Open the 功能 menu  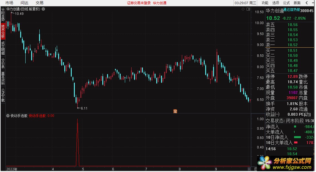coord(265,3)
